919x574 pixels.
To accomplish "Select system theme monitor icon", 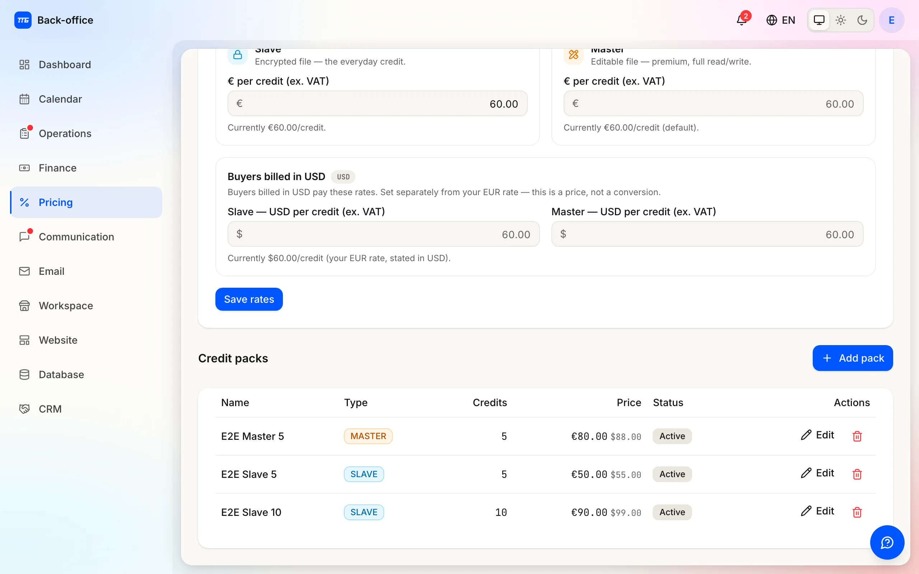I will [819, 20].
